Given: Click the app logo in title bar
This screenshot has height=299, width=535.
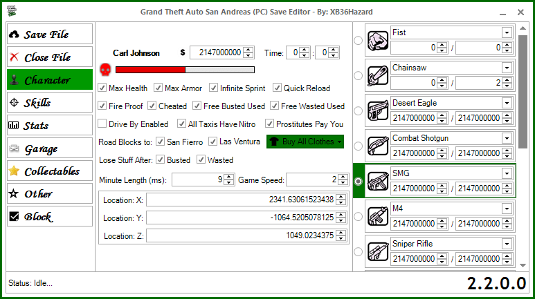Looking at the screenshot, I should coord(12,11).
